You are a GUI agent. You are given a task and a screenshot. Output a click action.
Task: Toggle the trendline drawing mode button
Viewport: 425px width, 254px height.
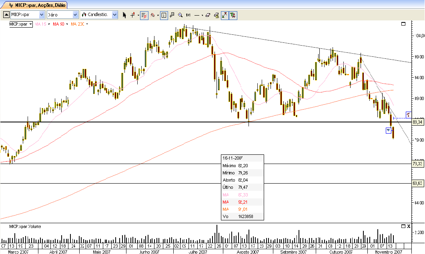coord(225,15)
